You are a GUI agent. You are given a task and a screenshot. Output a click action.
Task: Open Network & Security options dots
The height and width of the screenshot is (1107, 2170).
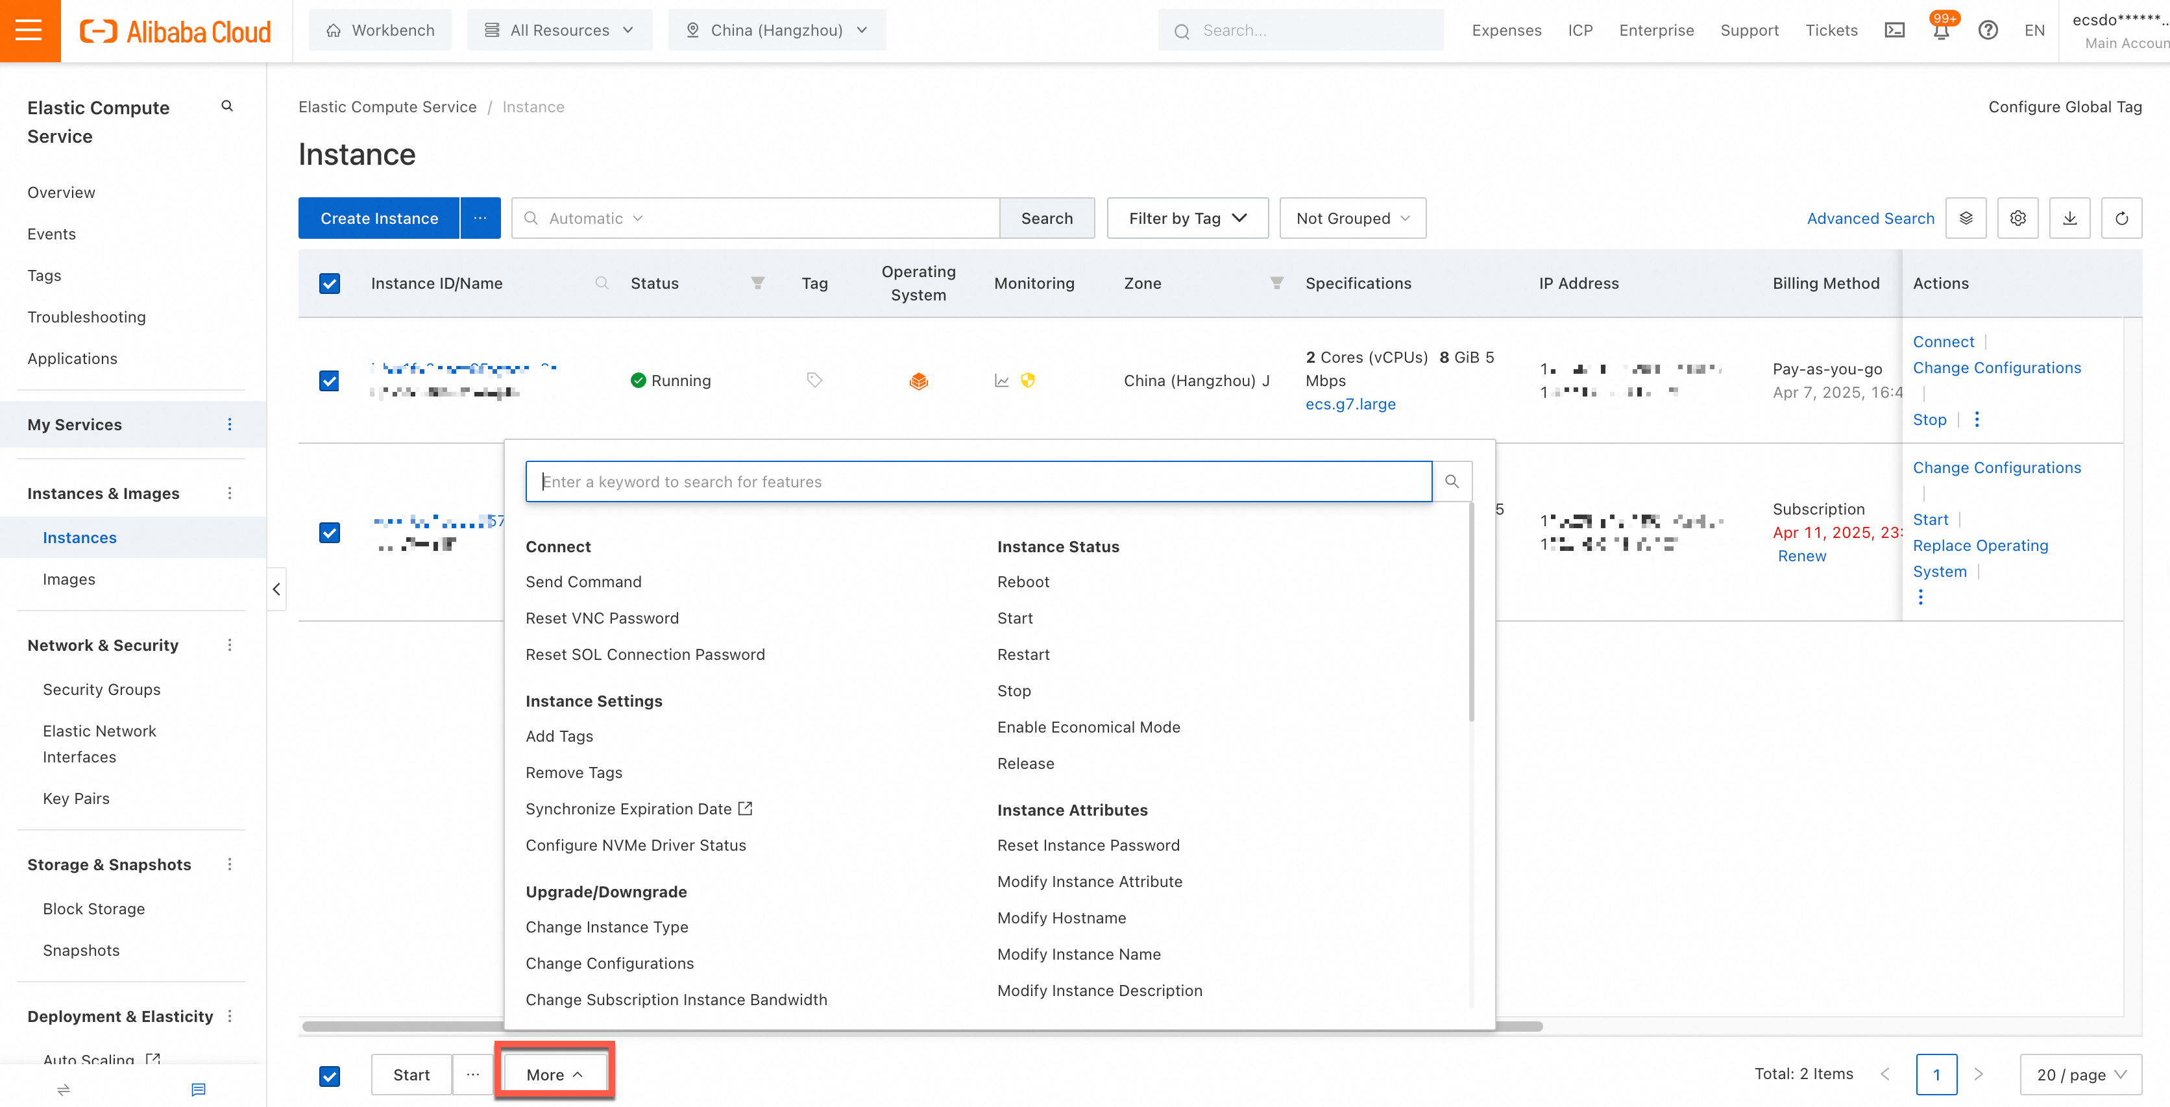[x=230, y=646]
